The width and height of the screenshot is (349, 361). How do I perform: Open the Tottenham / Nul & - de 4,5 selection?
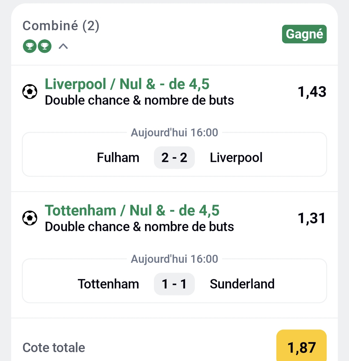click(132, 211)
